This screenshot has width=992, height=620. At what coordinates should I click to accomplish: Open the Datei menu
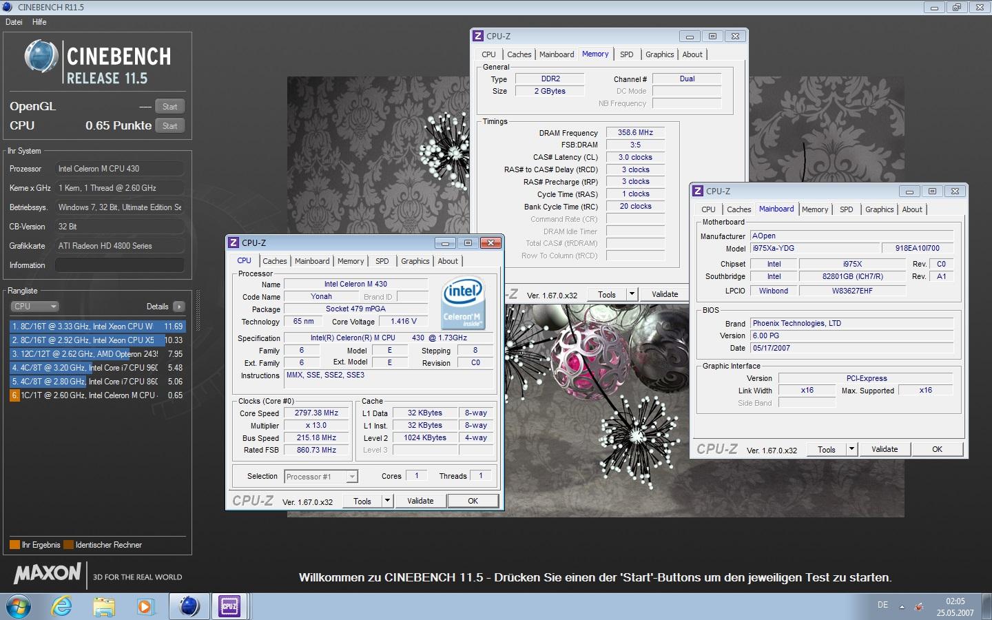click(x=14, y=22)
